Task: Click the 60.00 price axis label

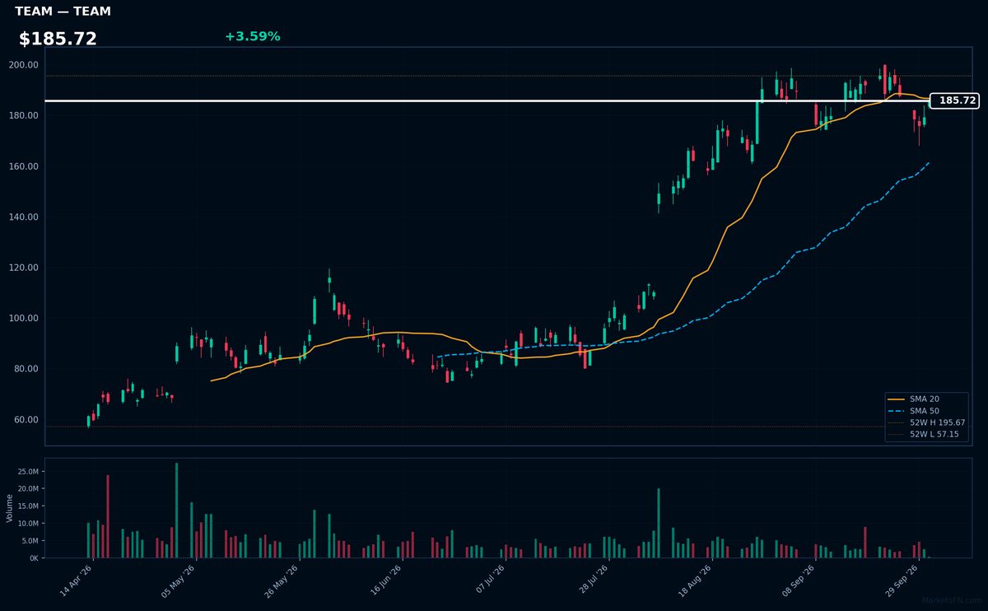Action: point(26,420)
